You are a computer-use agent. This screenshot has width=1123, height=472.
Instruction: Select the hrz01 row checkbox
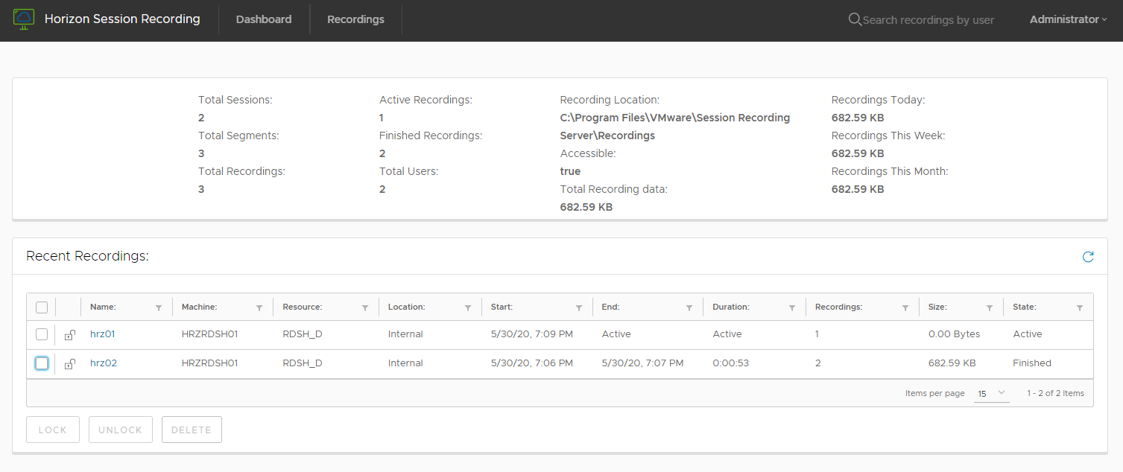tap(42, 334)
